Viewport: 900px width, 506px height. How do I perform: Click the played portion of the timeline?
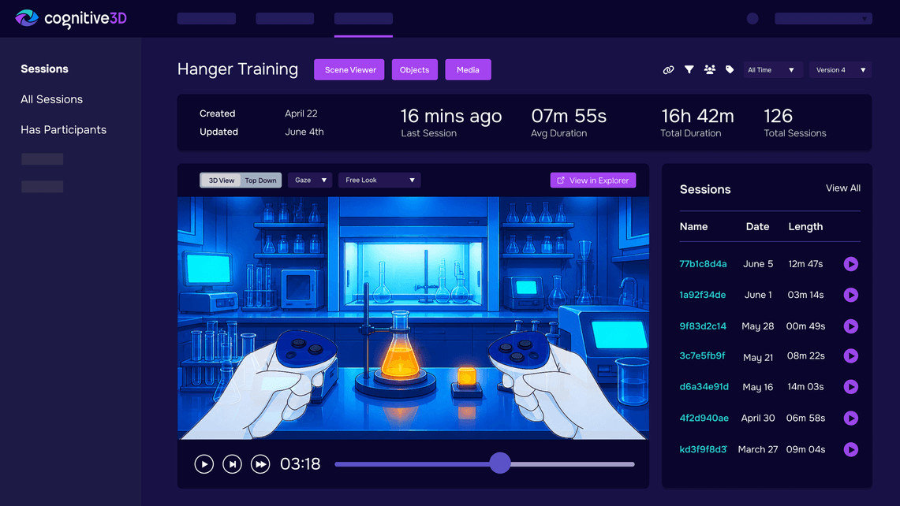412,464
